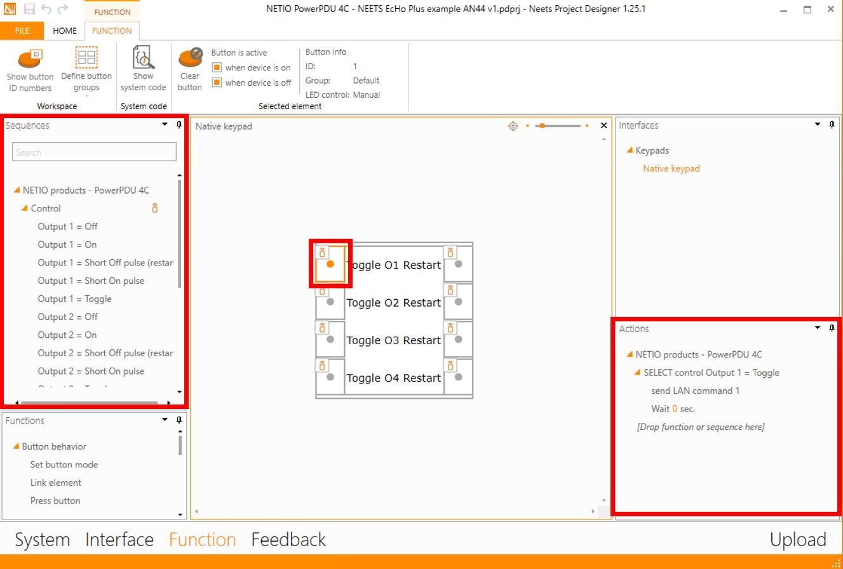This screenshot has width=843, height=569.
Task: Click the save icon in title bar
Action: (x=29, y=9)
